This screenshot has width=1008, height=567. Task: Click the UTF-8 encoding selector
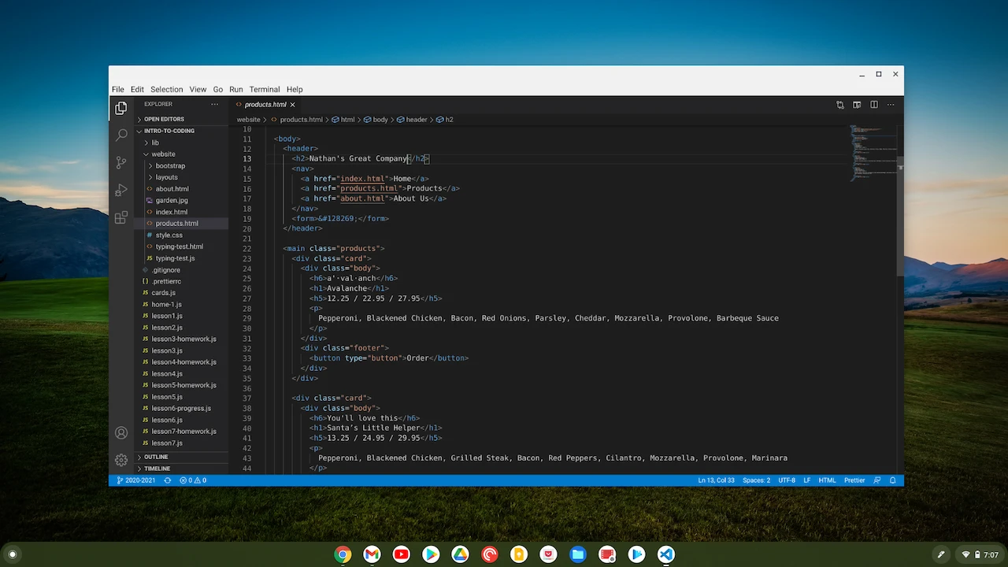click(x=787, y=480)
